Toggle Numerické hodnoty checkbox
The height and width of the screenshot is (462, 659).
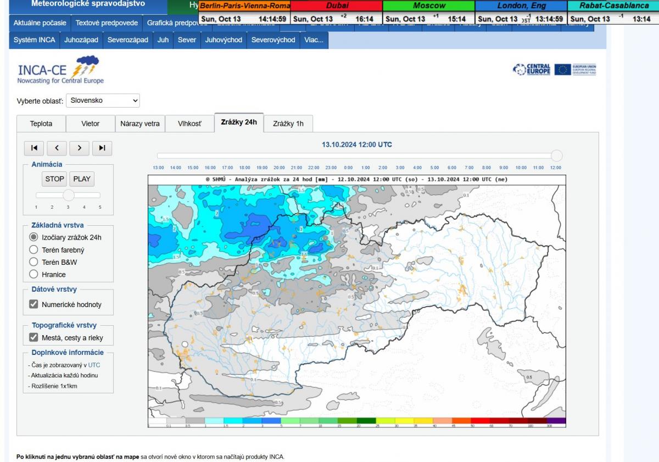point(33,304)
